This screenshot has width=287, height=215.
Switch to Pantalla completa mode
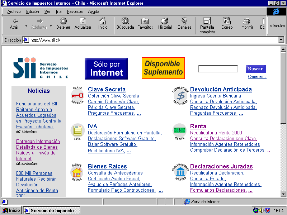[x=207, y=26]
